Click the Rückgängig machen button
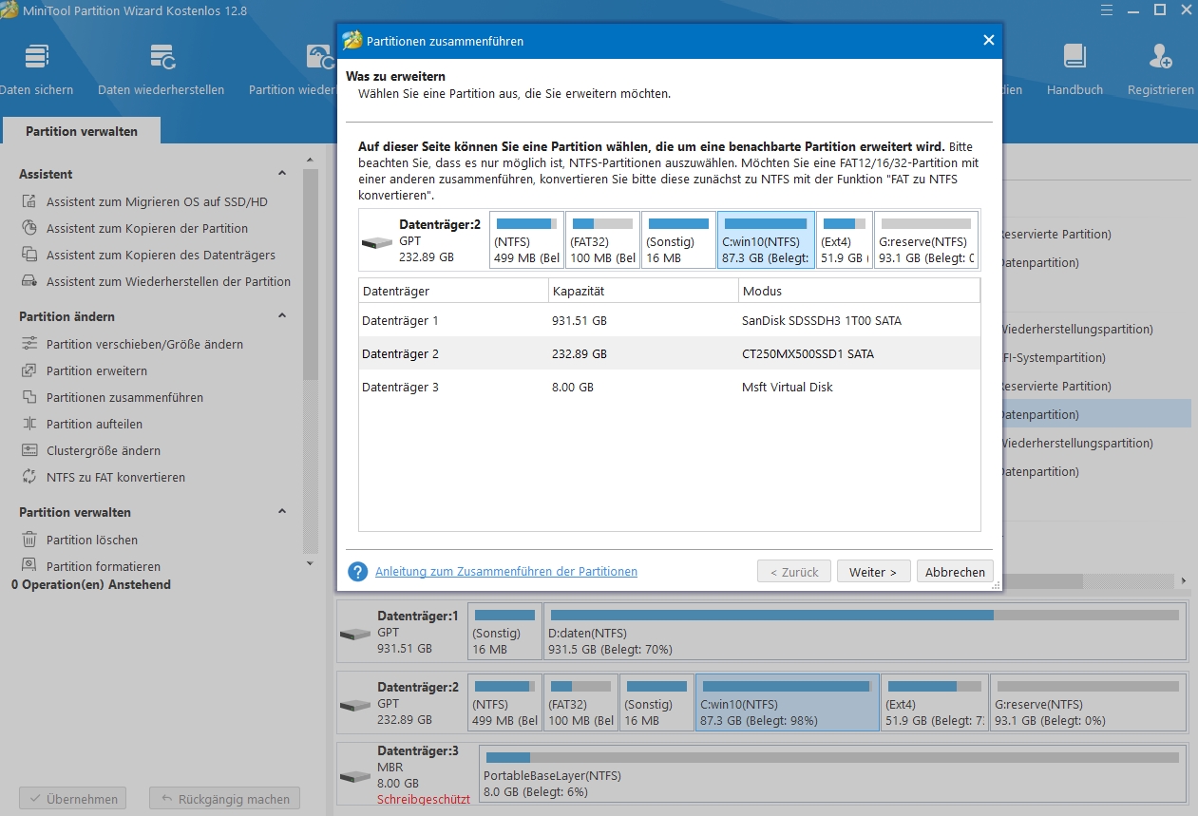 225,799
